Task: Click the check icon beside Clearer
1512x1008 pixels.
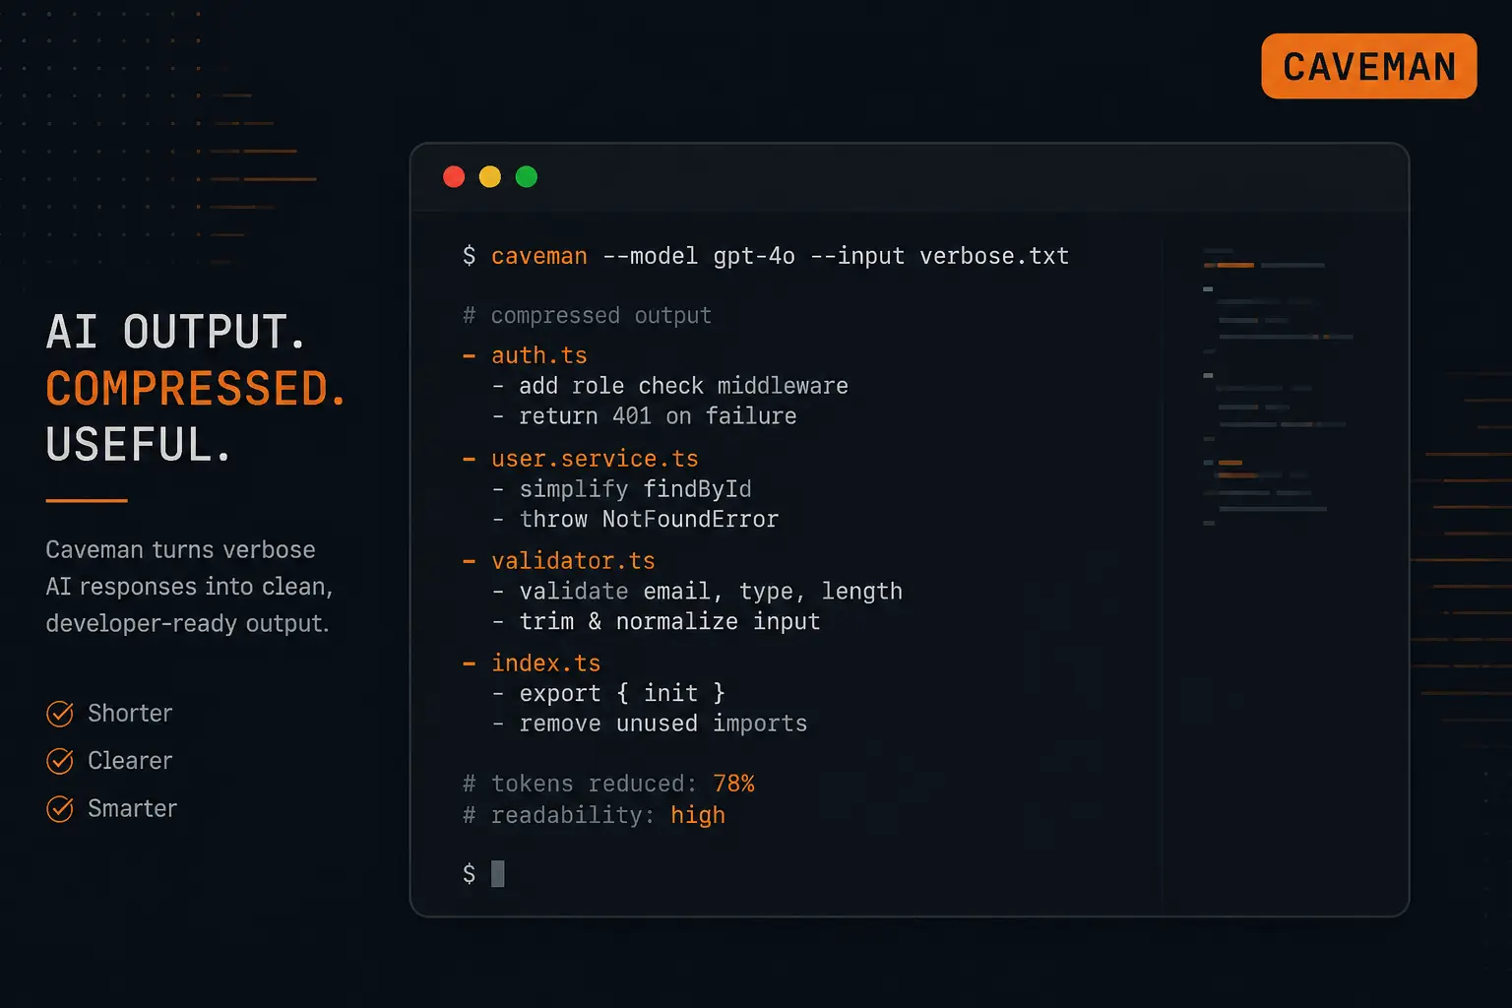Action: 60,761
